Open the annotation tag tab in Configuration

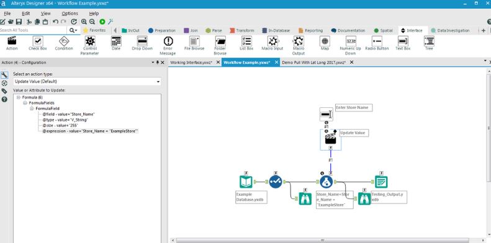click(4, 91)
